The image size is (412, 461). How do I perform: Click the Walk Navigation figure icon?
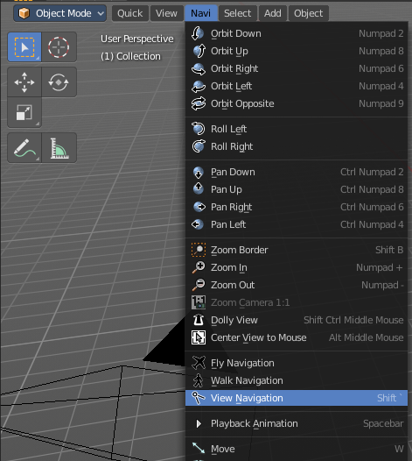199,380
